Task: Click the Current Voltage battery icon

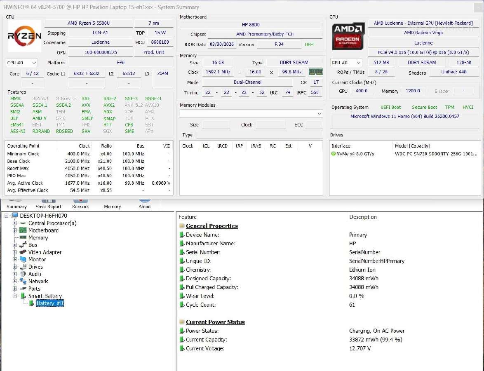Action: point(182,348)
